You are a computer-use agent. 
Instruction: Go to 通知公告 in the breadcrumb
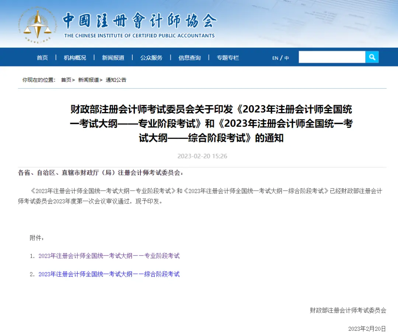pyautogui.click(x=116, y=80)
